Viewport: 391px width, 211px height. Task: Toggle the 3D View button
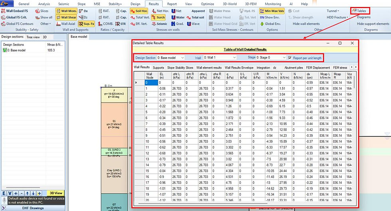click(x=56, y=193)
